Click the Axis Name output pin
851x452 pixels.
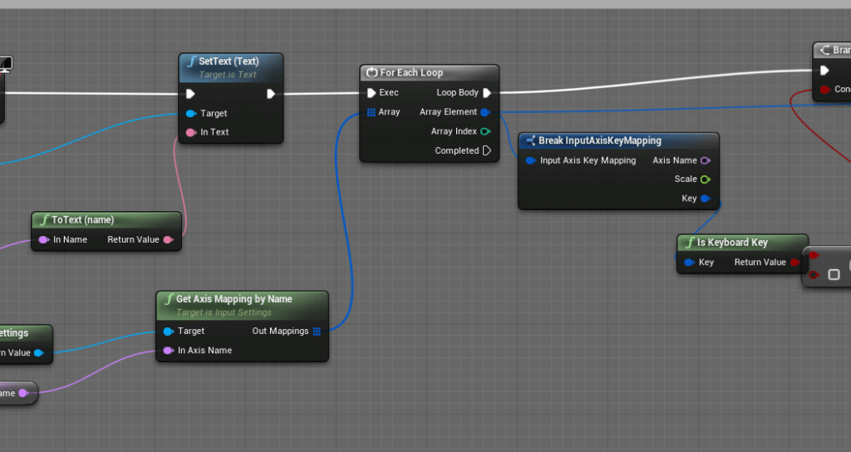[706, 160]
